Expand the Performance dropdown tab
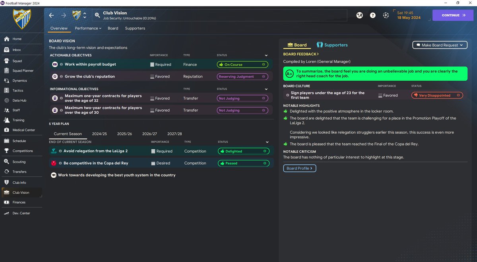The width and height of the screenshot is (477, 262). pos(88,28)
